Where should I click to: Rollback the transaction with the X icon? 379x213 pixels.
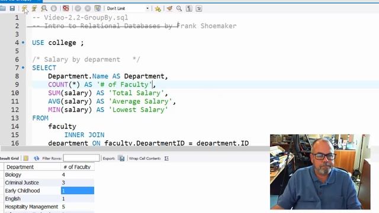(x=88, y=8)
